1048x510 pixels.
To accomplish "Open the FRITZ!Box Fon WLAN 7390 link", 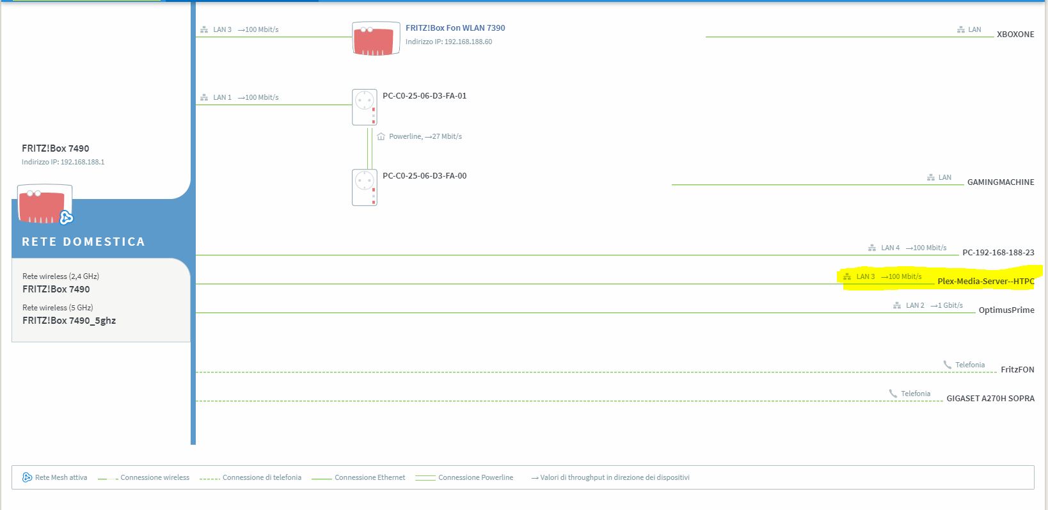I will [455, 28].
